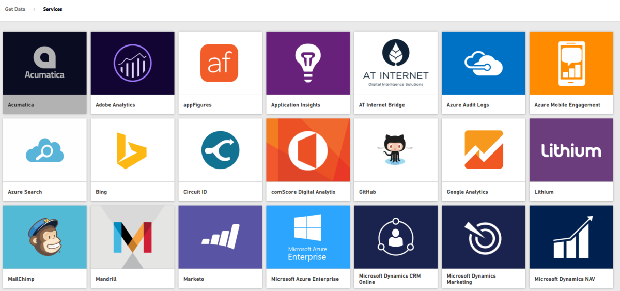This screenshot has height=291, width=620.
Task: Click Microsoft Azure Enterprise caption
Action: point(305,279)
